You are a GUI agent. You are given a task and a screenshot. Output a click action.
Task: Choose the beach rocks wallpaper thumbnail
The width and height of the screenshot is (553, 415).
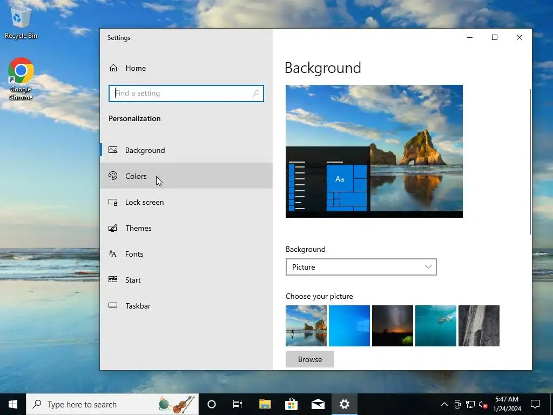coord(306,326)
